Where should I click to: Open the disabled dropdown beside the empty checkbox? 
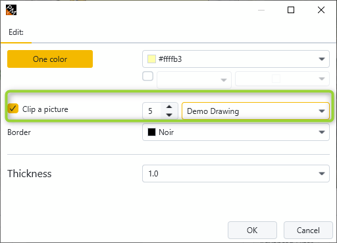coord(194,80)
